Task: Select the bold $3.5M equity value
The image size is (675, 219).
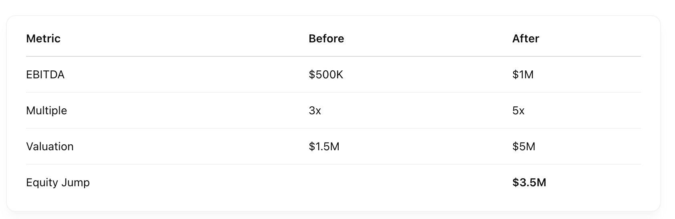Action: (x=529, y=183)
